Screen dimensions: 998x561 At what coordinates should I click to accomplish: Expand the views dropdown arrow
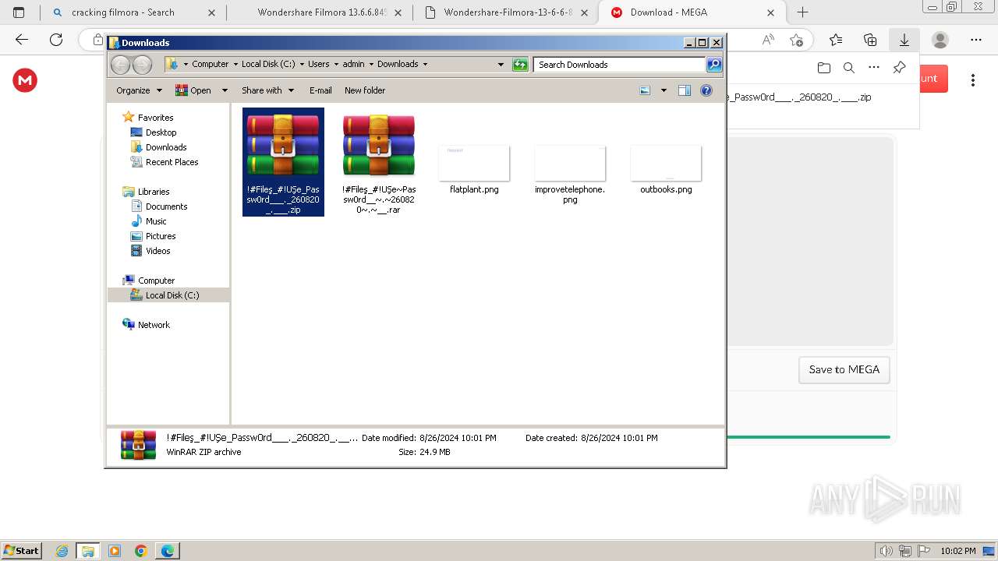664,90
